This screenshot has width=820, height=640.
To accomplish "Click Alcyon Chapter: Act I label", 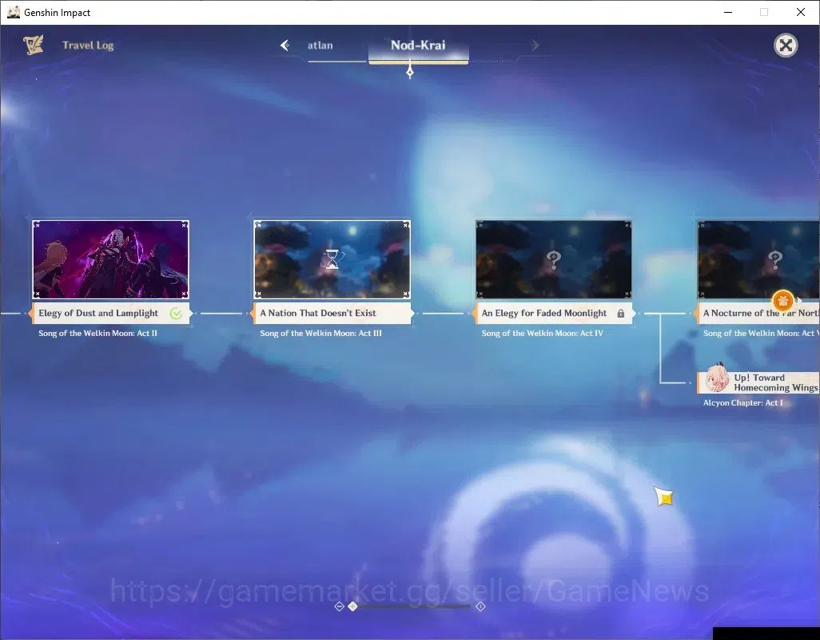I will (x=742, y=403).
